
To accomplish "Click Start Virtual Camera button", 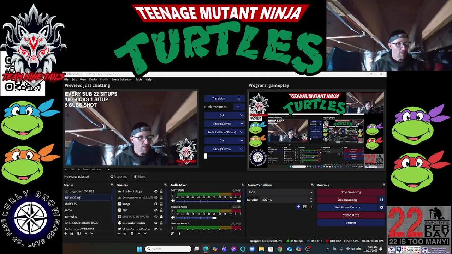I will coord(347,207).
